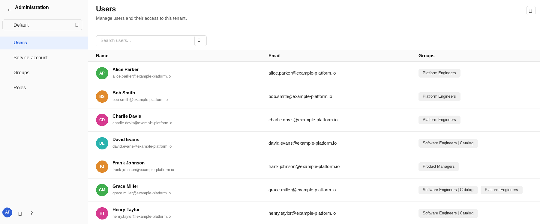Open the AP profile avatar at the sidebar bottom
This screenshot has height=224, width=540.
(7, 212)
